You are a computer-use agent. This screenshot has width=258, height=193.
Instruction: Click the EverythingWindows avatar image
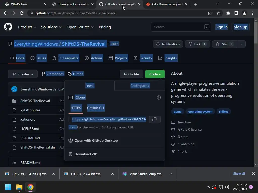click(x=14, y=89)
